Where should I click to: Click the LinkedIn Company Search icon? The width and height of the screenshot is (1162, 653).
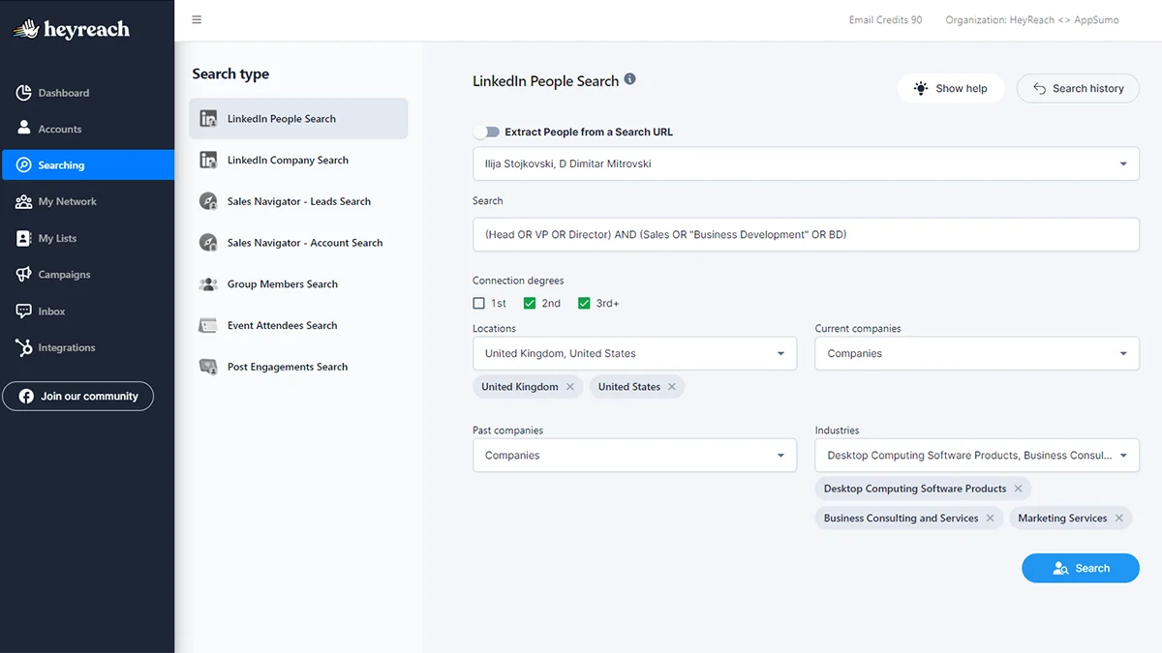208,161
